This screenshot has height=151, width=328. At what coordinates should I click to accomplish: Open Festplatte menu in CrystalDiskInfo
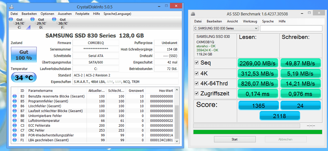82,14
